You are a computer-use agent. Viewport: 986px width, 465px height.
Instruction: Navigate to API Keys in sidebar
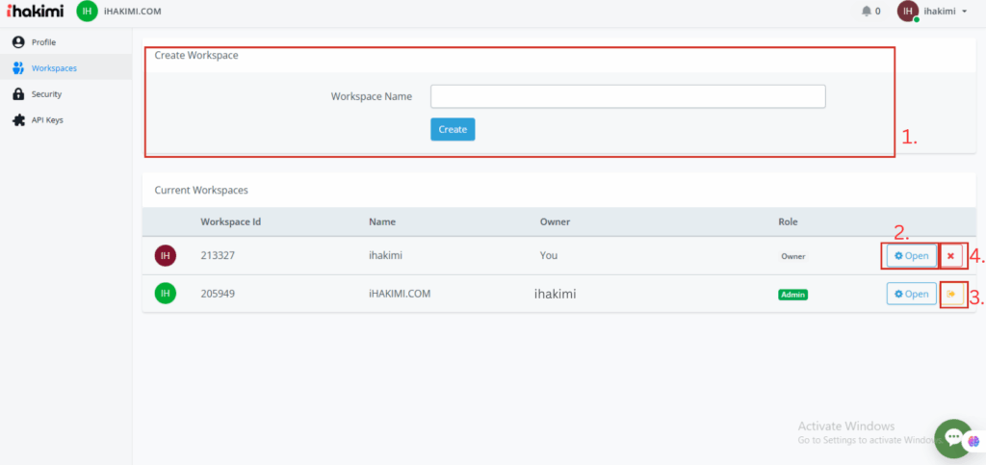47,120
